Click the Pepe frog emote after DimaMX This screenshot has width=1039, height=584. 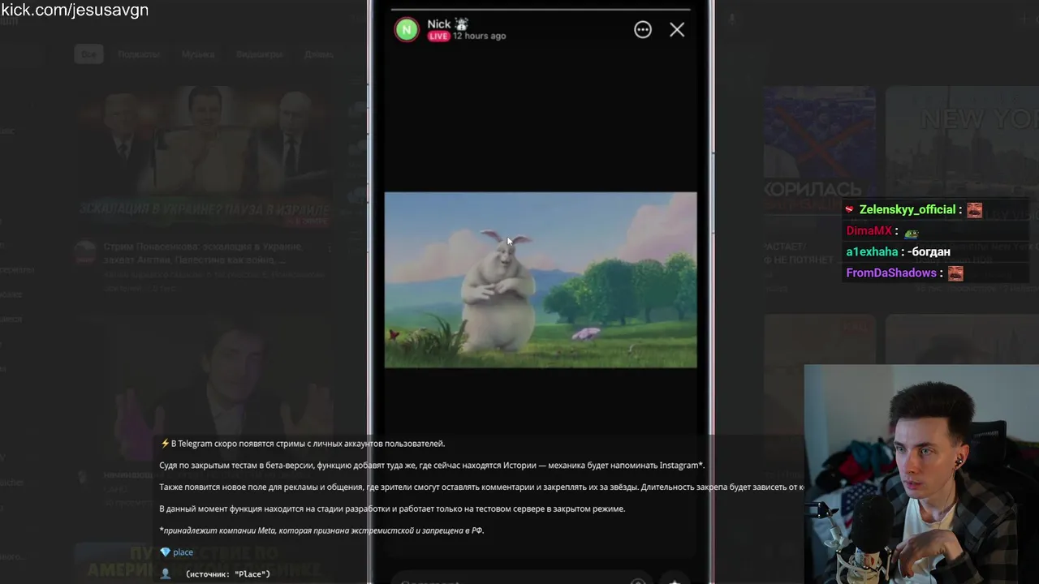(x=912, y=233)
